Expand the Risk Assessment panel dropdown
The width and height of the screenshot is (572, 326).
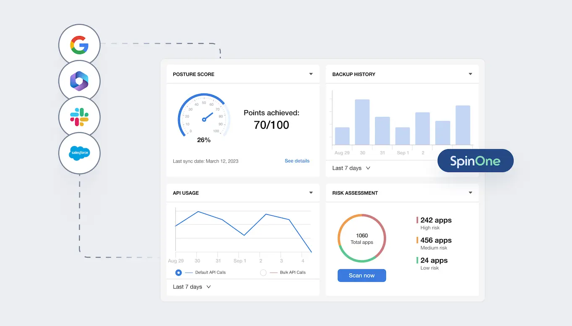471,193
